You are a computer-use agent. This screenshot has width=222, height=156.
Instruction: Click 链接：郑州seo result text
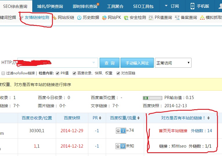point(173,146)
